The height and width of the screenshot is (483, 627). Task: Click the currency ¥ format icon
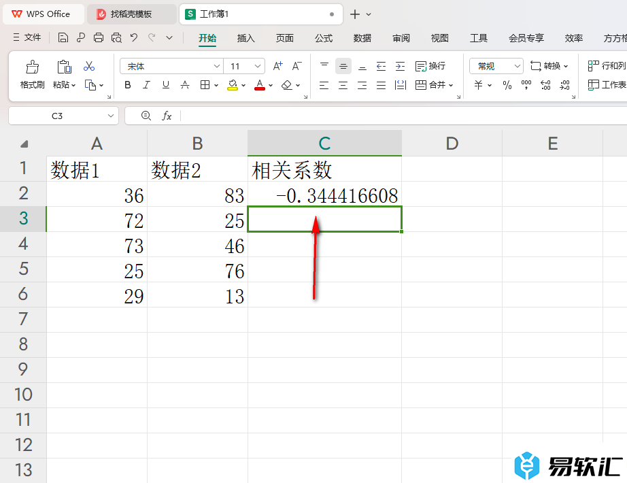point(479,85)
